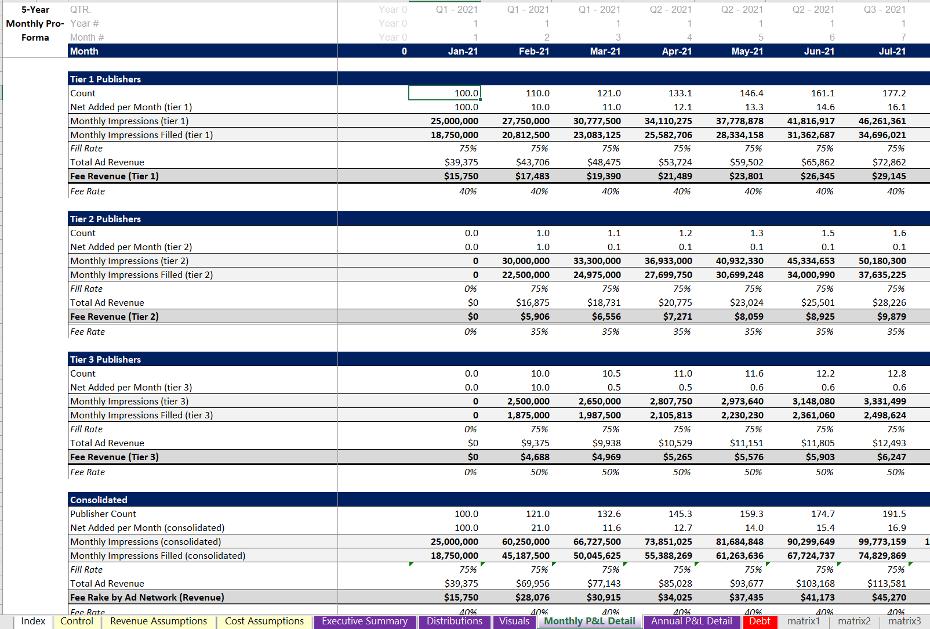Open the Index sheet tab
Image resolution: width=930 pixels, height=629 pixels.
point(33,621)
